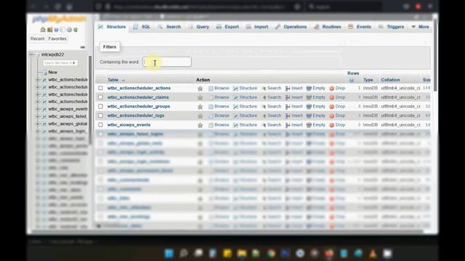The height and width of the screenshot is (261, 465).
Task: Check wtbc_aiowps_events row checkbox
Action: (100, 125)
